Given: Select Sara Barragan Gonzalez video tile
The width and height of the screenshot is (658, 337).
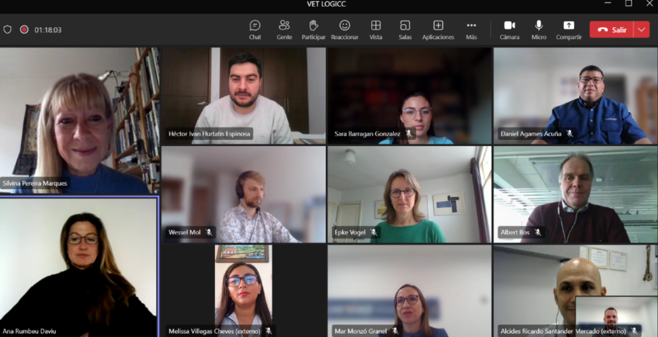Looking at the screenshot, I should point(409,96).
